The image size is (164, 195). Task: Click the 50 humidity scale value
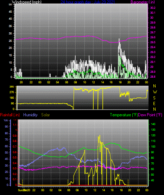(x=6, y=152)
